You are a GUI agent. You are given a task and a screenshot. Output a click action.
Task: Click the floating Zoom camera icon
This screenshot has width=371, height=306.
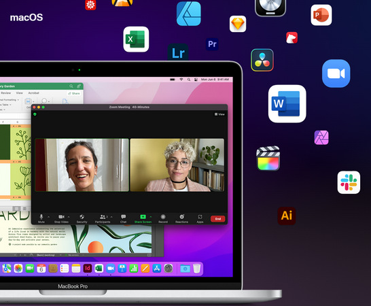click(336, 73)
